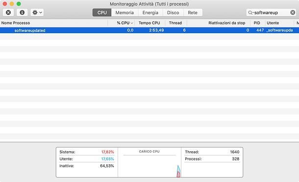Click the Inattiva 64,53% value
Screen dimensions: 299x182
pyautogui.click(x=107, y=166)
